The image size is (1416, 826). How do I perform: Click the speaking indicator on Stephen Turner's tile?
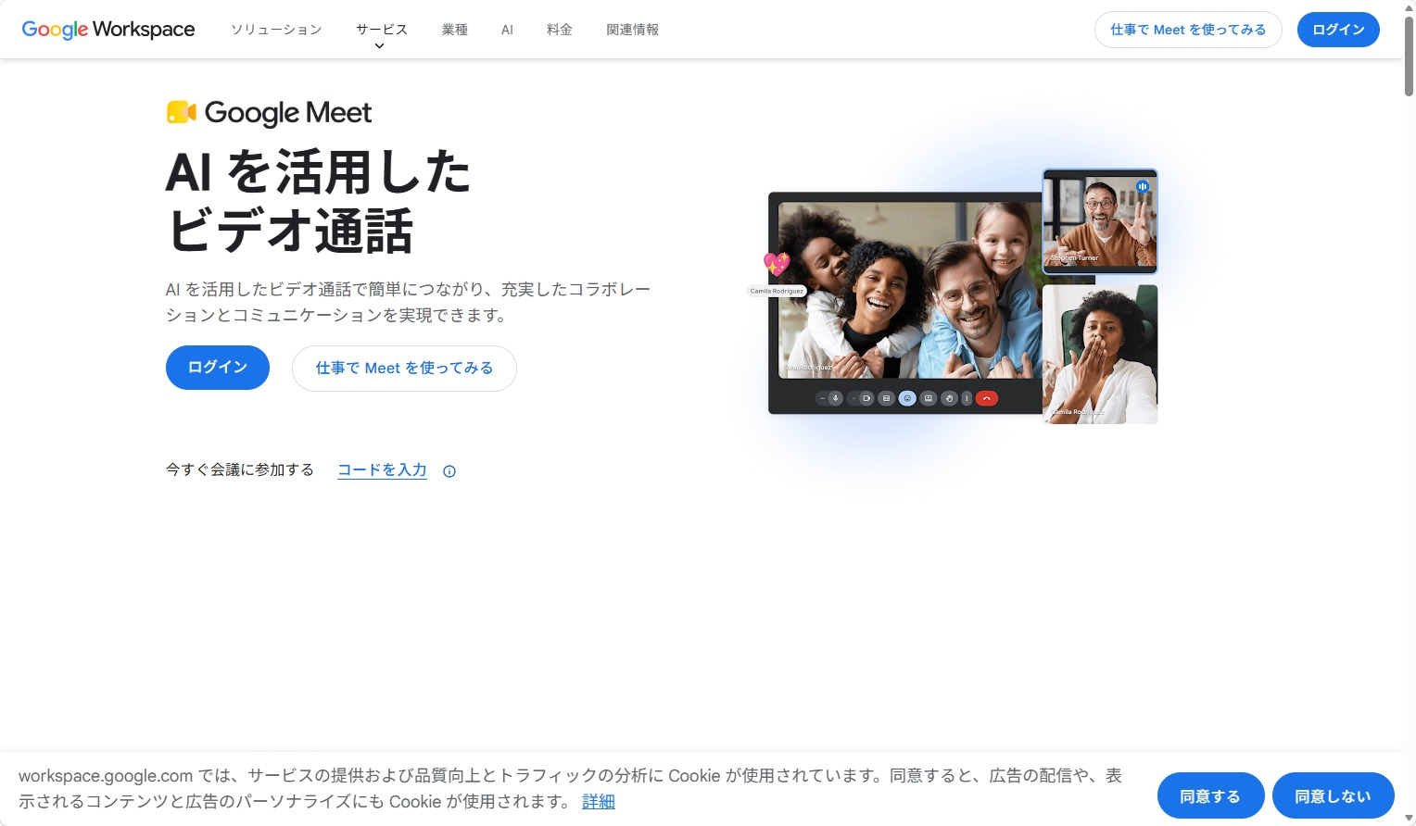tap(1143, 186)
